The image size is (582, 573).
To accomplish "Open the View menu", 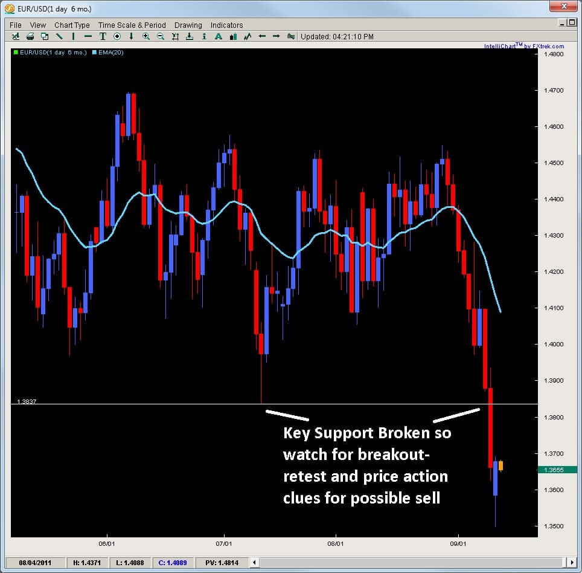I will [x=38, y=25].
